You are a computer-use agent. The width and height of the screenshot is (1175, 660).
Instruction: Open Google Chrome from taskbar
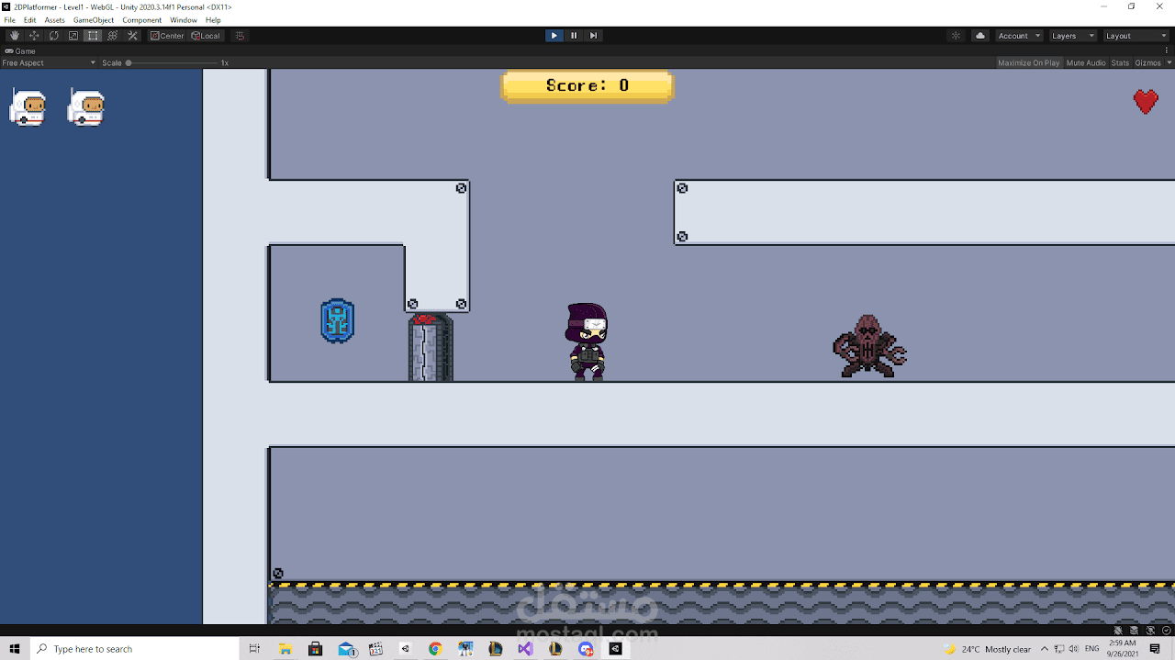435,648
